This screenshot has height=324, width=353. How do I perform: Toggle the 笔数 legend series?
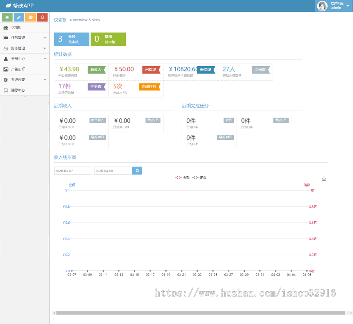tap(200, 177)
